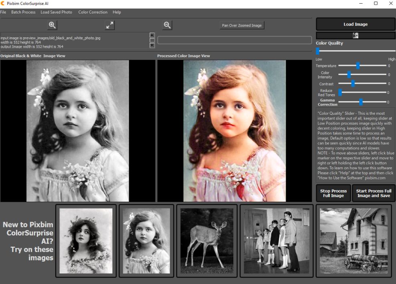
Task: Open the Batch Process menu
Action: click(x=23, y=12)
